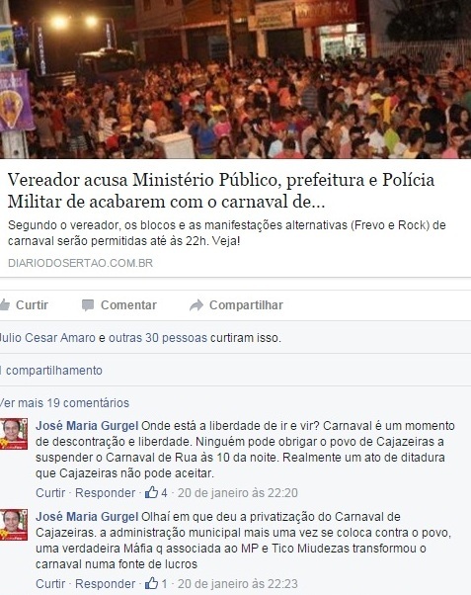Open the Vereador acusa Ministério Público headline
The height and width of the screenshot is (595, 471).
point(221,191)
